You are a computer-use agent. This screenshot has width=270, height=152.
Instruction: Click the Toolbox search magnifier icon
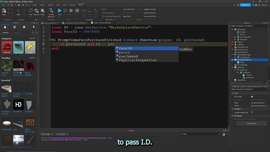(x=32, y=33)
